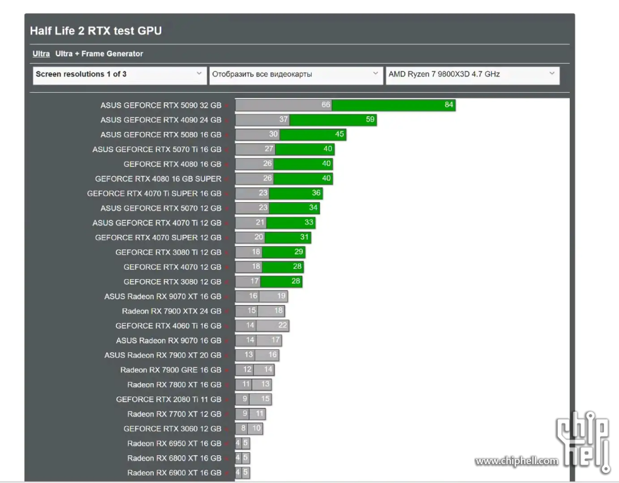
Task: Select the ASUS Radeon RX 9070 16 GB label
Action: click(169, 341)
